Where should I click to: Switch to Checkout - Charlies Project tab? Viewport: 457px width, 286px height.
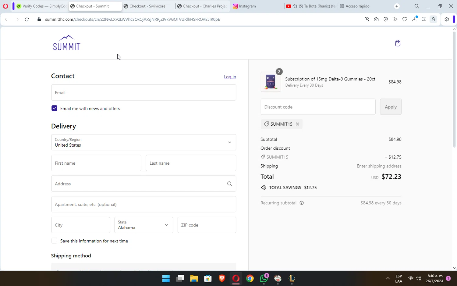[x=203, y=6]
